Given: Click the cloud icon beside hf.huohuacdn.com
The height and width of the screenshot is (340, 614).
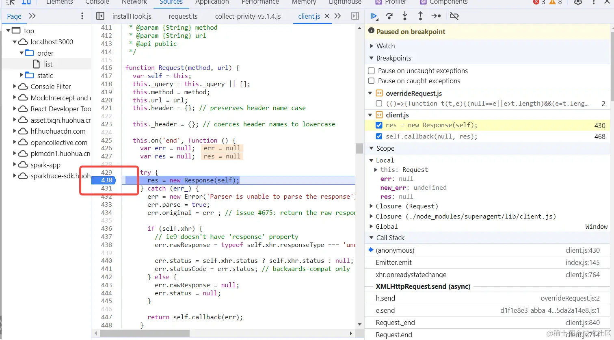Looking at the screenshot, I should (23, 131).
